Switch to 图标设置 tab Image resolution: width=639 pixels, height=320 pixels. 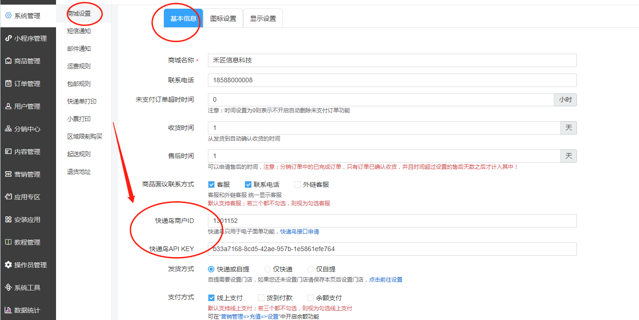pyautogui.click(x=223, y=18)
